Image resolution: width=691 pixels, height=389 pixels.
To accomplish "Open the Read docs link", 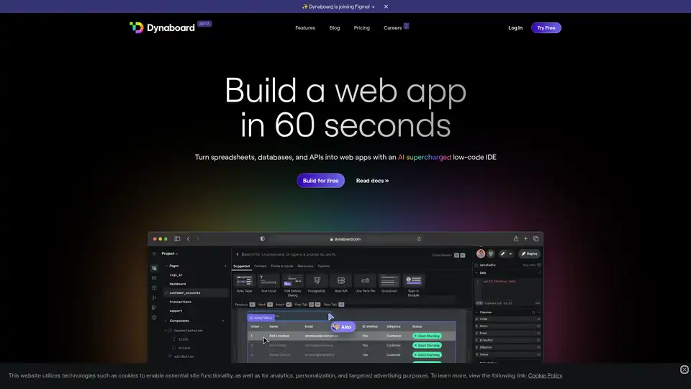I will click(372, 181).
